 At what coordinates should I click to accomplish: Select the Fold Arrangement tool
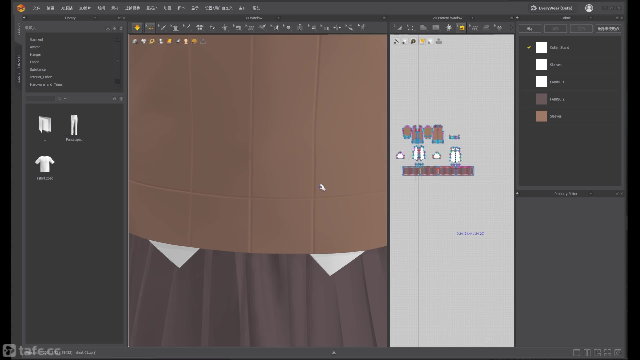click(x=212, y=28)
